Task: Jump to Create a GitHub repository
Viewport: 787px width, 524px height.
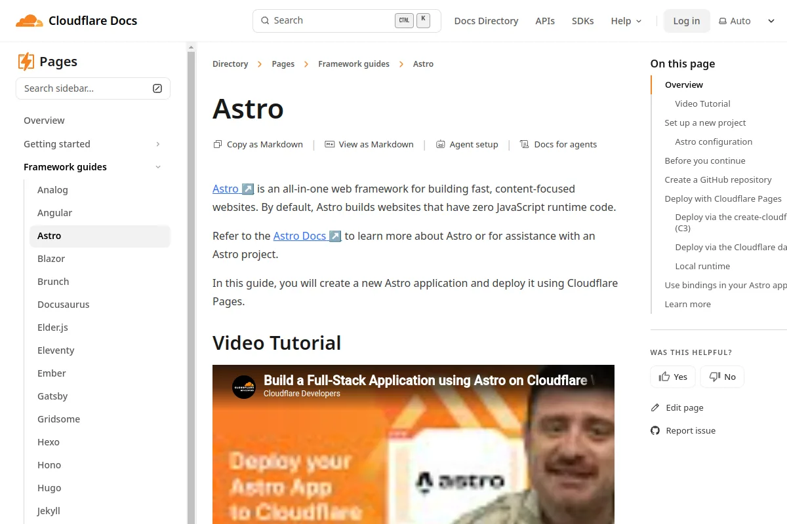Action: tap(718, 179)
